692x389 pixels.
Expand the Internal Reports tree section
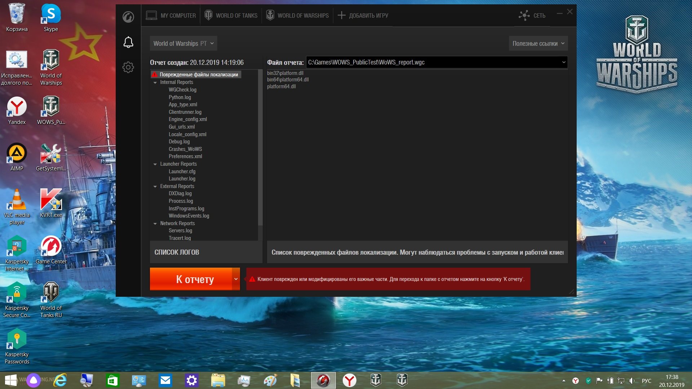155,82
